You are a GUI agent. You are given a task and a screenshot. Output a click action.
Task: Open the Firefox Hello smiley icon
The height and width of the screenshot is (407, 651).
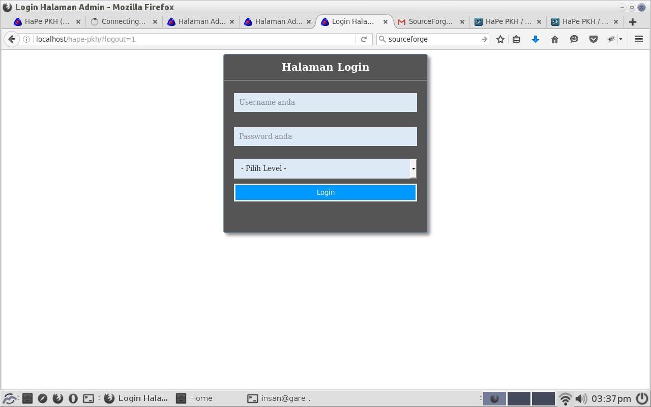(574, 39)
